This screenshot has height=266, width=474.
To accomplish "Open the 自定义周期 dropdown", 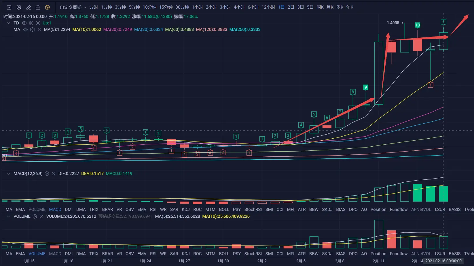I will tap(73, 7).
